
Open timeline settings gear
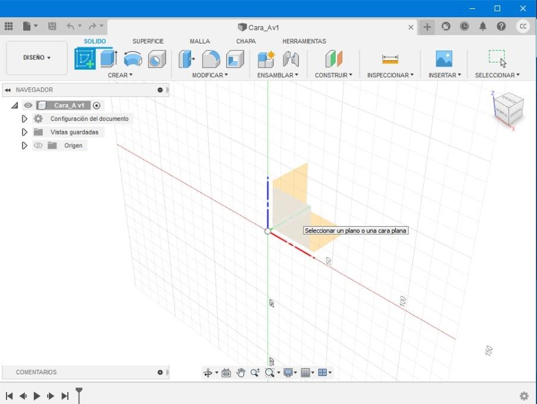point(524,396)
